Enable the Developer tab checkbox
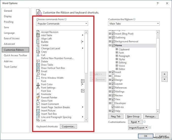172x140 pixels. click(x=113, y=103)
